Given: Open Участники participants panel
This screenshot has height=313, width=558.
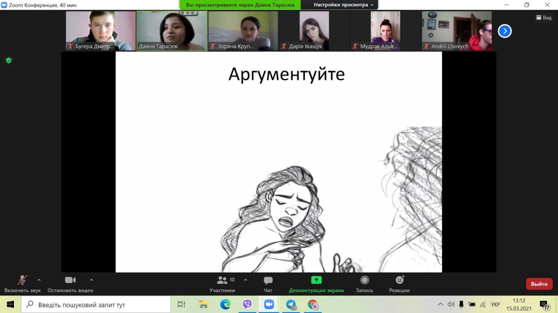Looking at the screenshot, I should tap(222, 284).
